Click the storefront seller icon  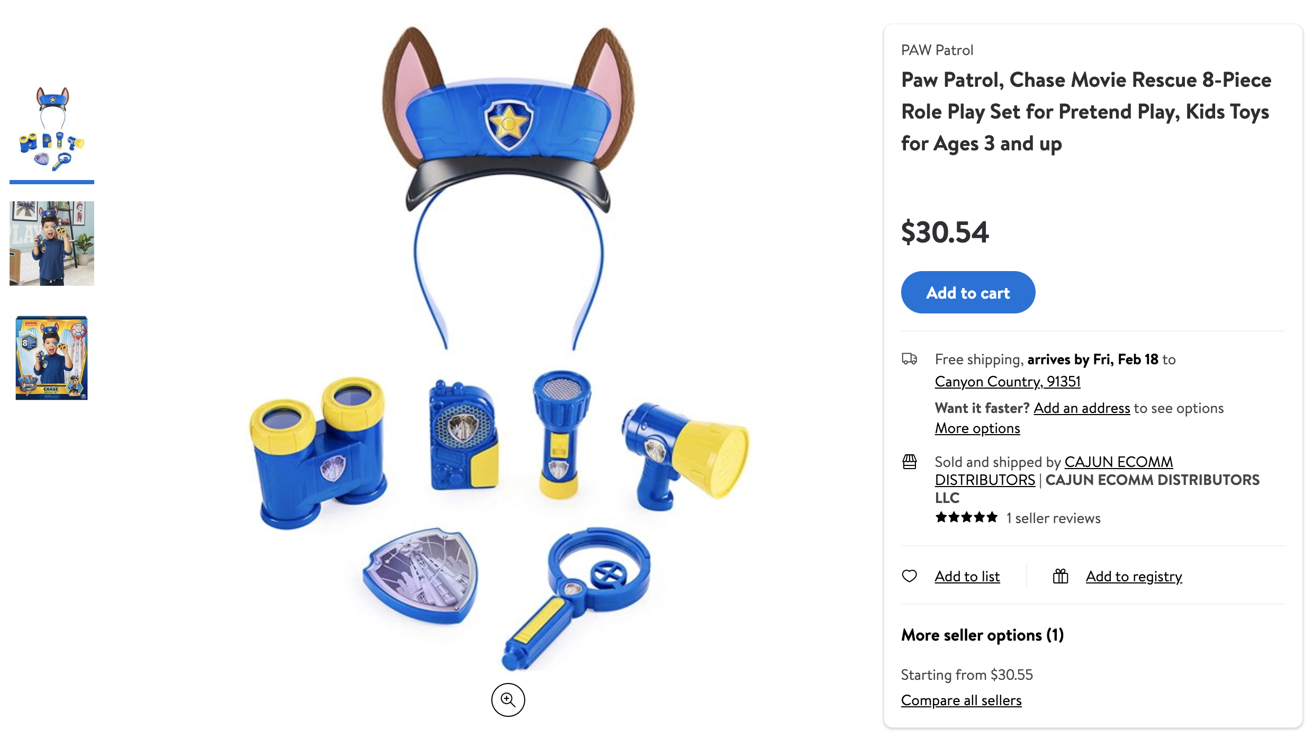pos(909,462)
